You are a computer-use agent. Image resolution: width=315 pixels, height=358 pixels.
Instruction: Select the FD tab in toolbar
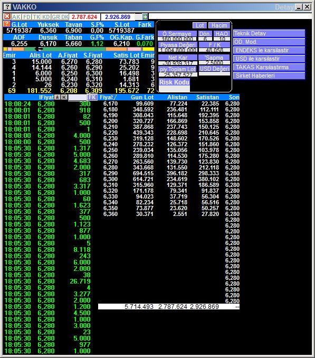27,17
